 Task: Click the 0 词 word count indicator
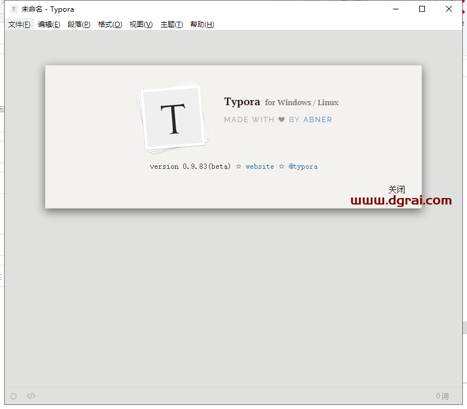pyautogui.click(x=441, y=396)
